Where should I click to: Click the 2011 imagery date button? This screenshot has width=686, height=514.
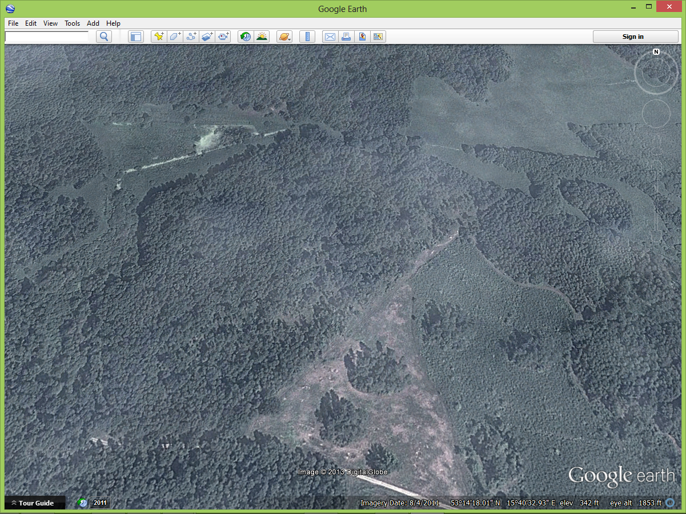[100, 503]
